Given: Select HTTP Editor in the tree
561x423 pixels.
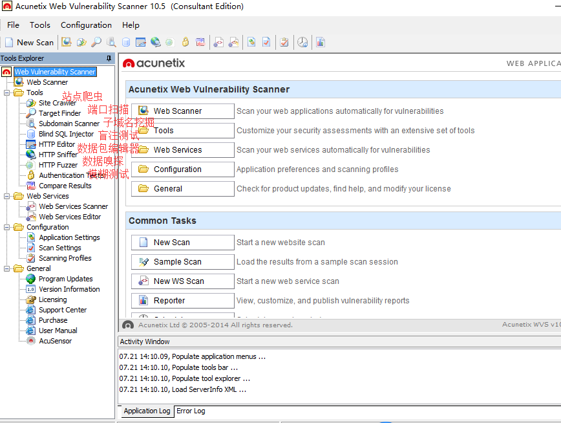Looking at the screenshot, I should coord(57,144).
